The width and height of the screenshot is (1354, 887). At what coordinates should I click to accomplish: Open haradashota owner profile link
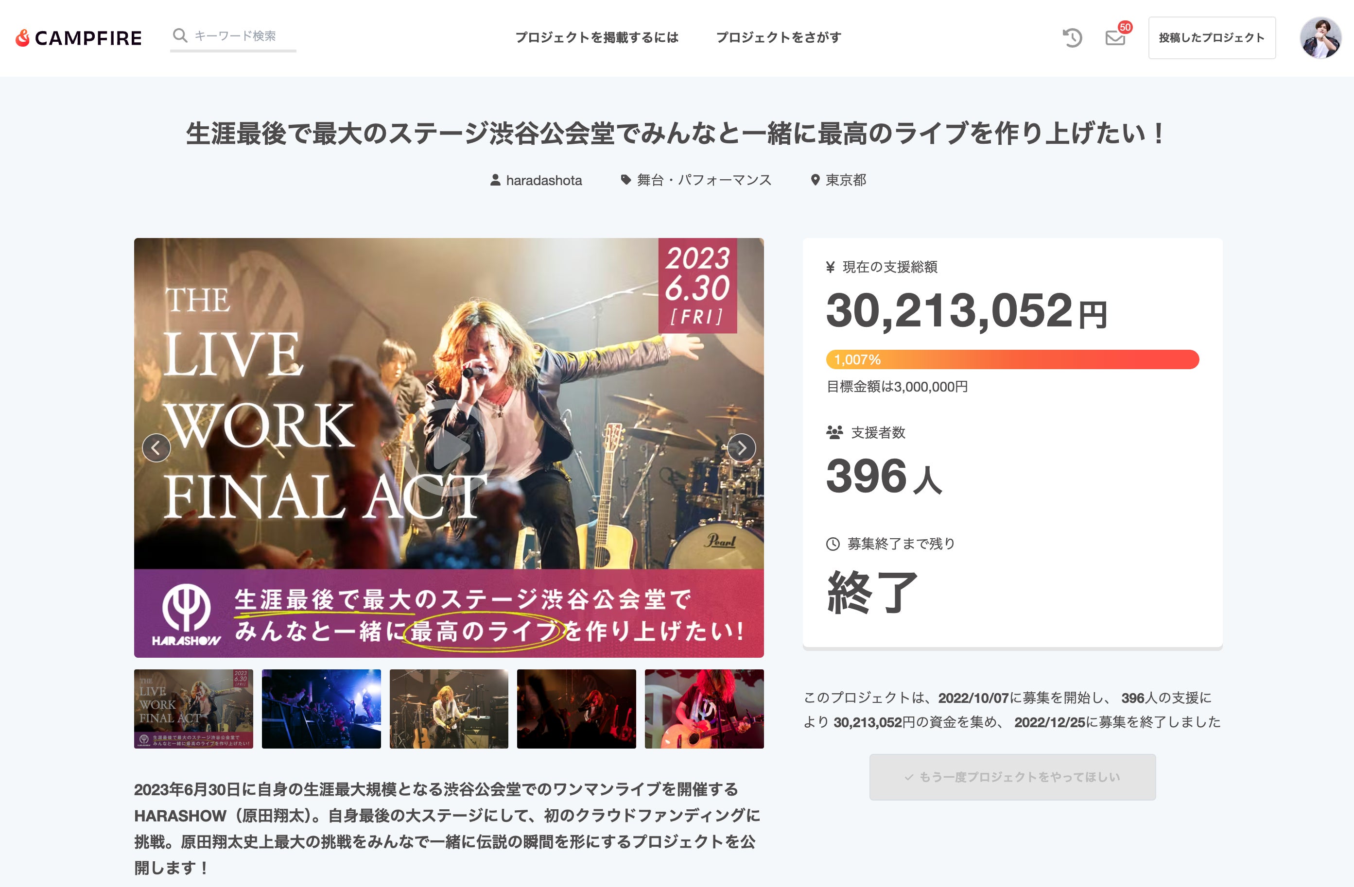coord(543,180)
